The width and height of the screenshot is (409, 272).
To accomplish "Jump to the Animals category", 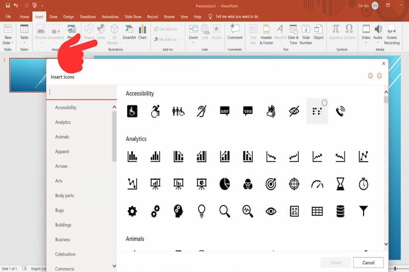I will [62, 137].
